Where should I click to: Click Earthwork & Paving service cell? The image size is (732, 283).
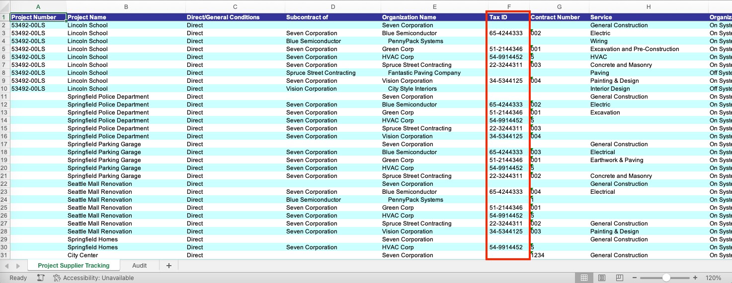coord(617,160)
